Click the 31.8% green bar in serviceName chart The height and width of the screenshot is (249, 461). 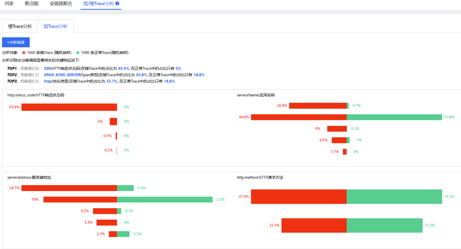point(394,117)
